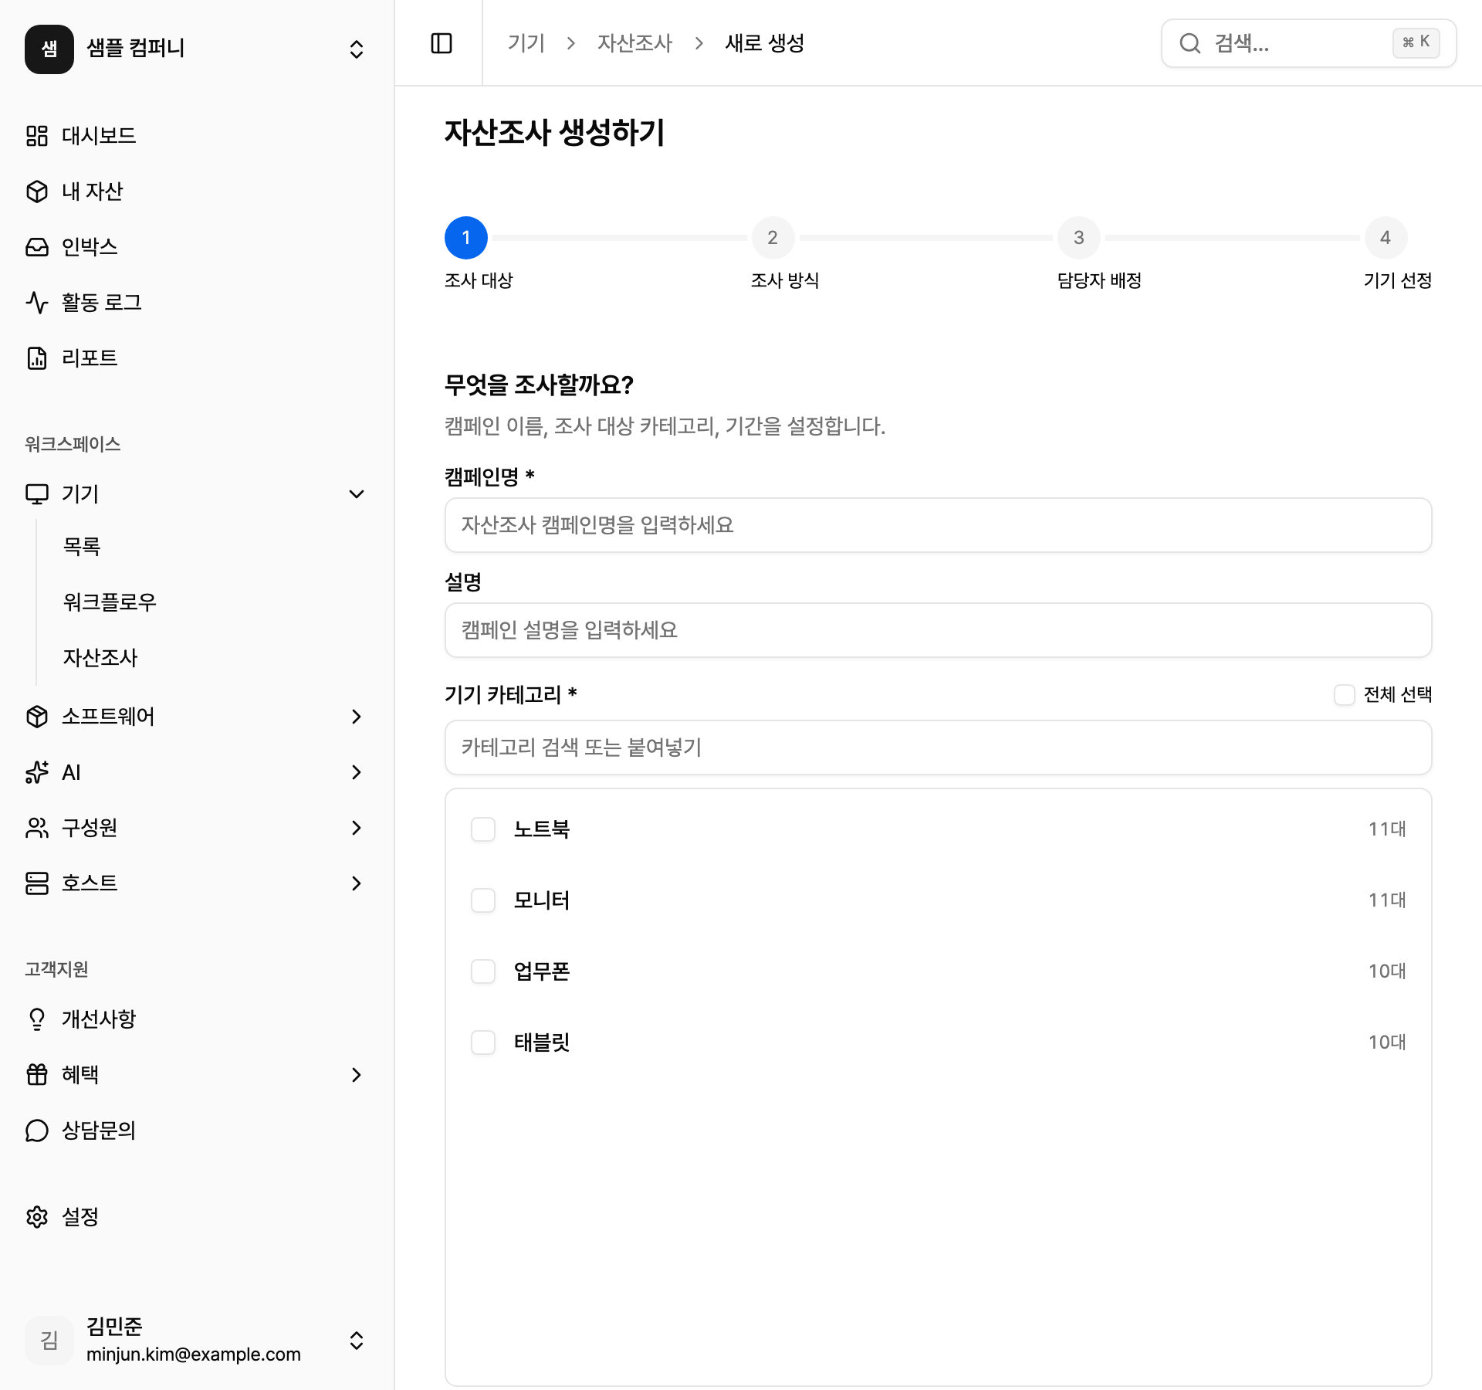This screenshot has width=1482, height=1390.
Task: Open the inbox tray icon
Action: pos(37,247)
